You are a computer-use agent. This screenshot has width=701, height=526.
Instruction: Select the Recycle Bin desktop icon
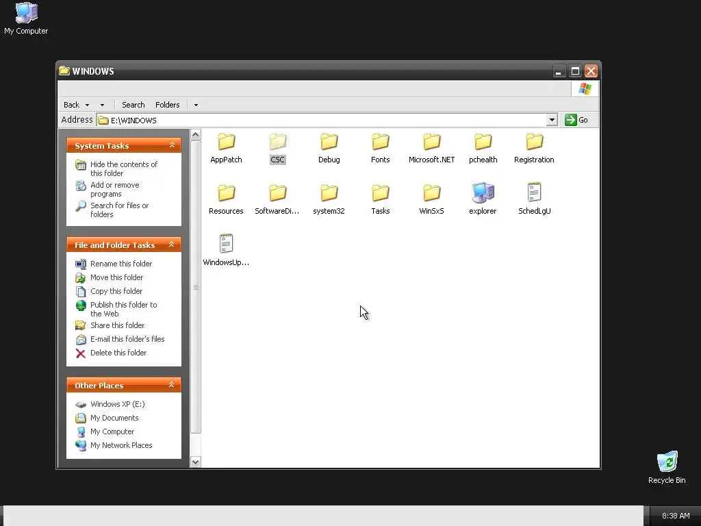pos(667,468)
